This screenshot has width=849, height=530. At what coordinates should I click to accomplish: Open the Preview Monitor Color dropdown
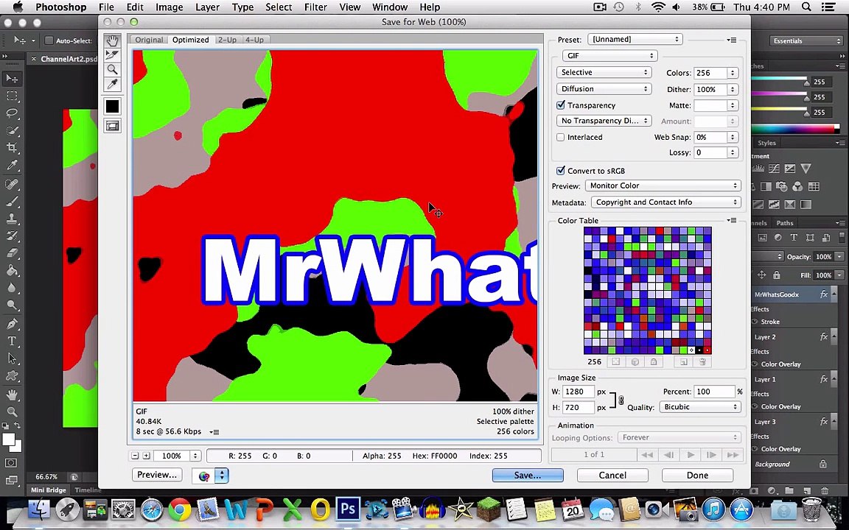tap(663, 185)
